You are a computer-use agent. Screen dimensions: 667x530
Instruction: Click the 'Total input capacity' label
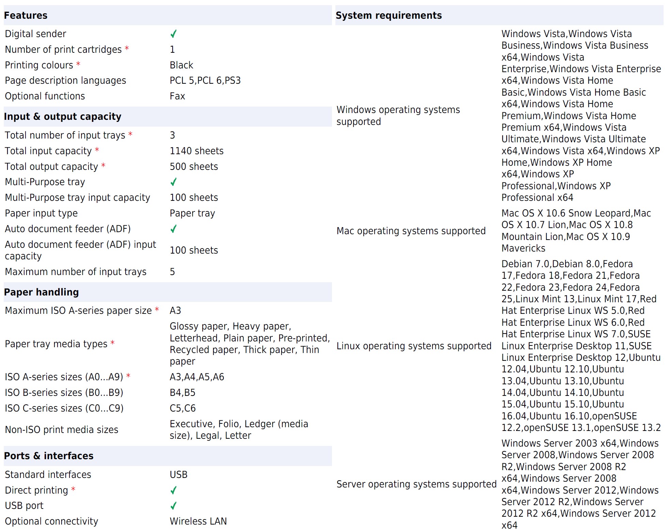tap(48, 151)
